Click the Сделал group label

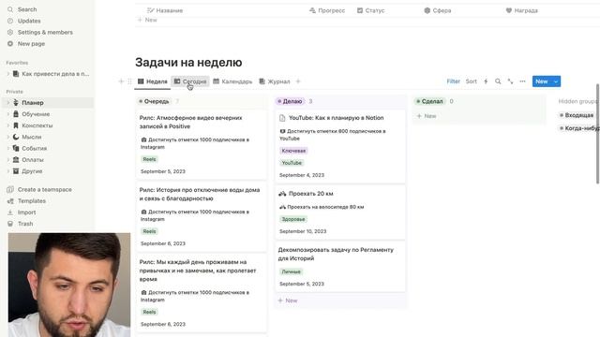click(x=429, y=101)
